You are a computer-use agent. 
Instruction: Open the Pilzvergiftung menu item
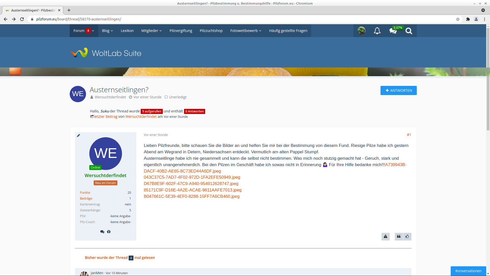tap(181, 31)
